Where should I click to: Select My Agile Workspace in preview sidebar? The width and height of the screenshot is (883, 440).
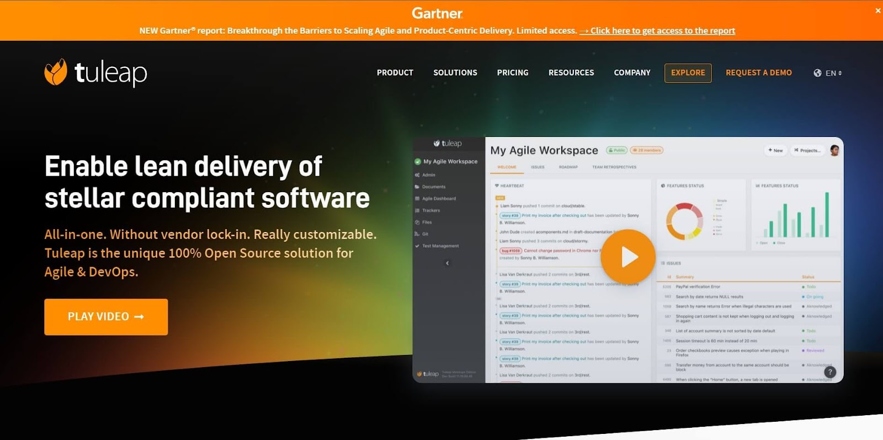(x=446, y=162)
